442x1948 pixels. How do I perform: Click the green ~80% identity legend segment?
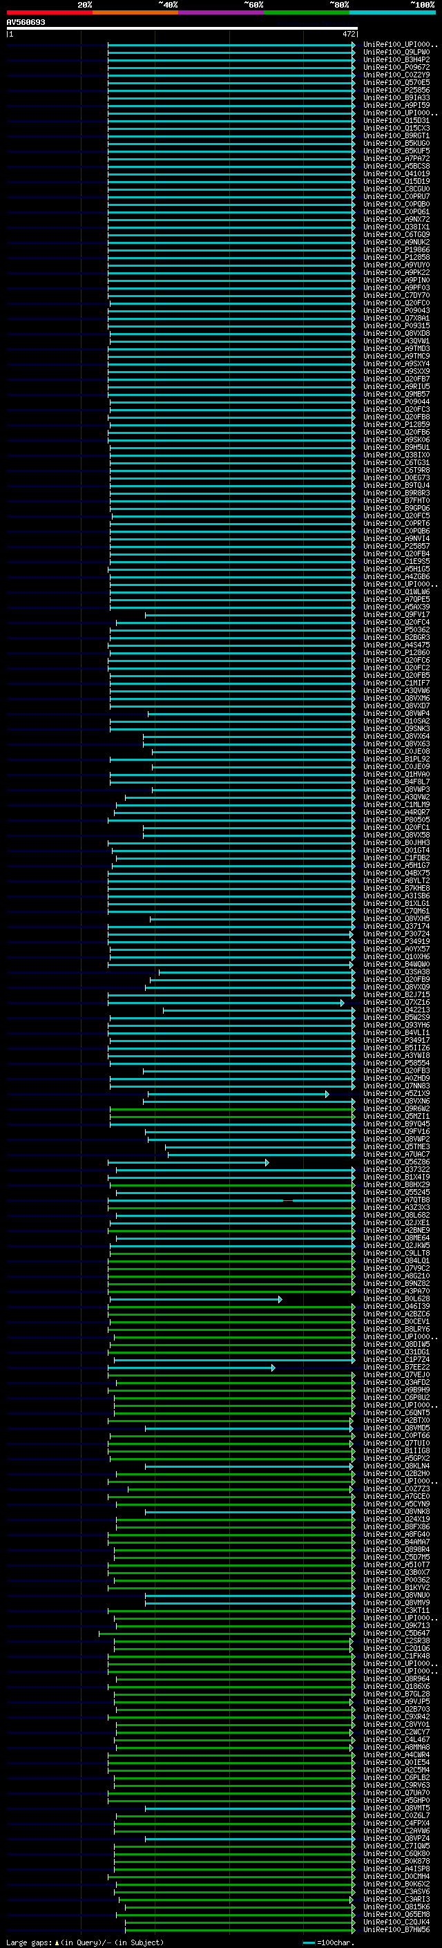coord(307,12)
